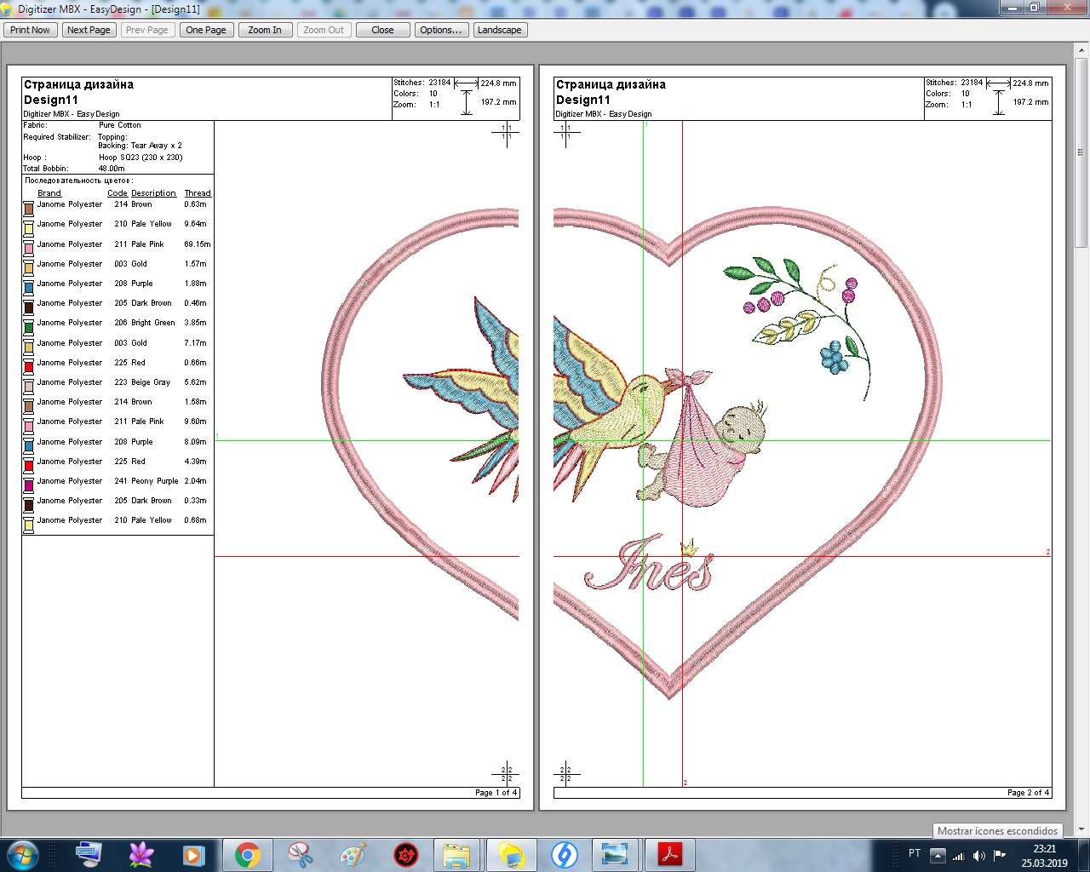Screen dimensions: 1090x872
Task: Launch Paint from the taskbar palette icon
Action: click(353, 854)
